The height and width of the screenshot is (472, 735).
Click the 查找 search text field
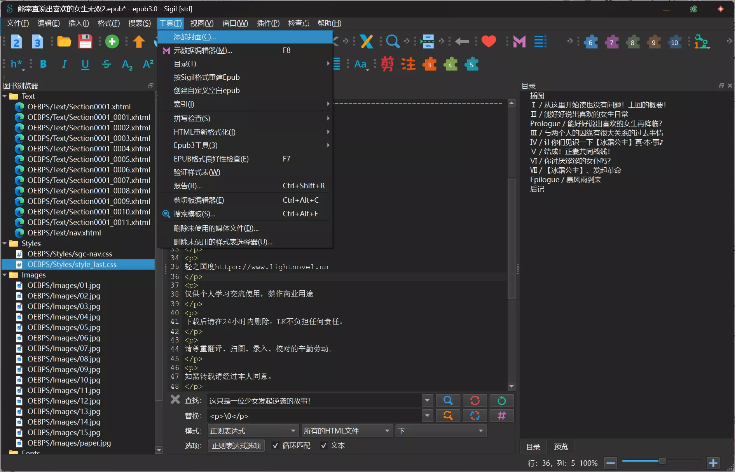coord(314,401)
